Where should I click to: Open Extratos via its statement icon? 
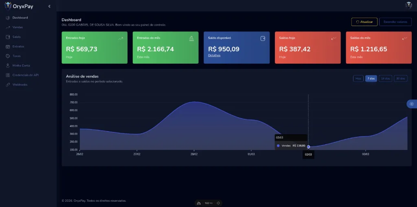pos(8,46)
